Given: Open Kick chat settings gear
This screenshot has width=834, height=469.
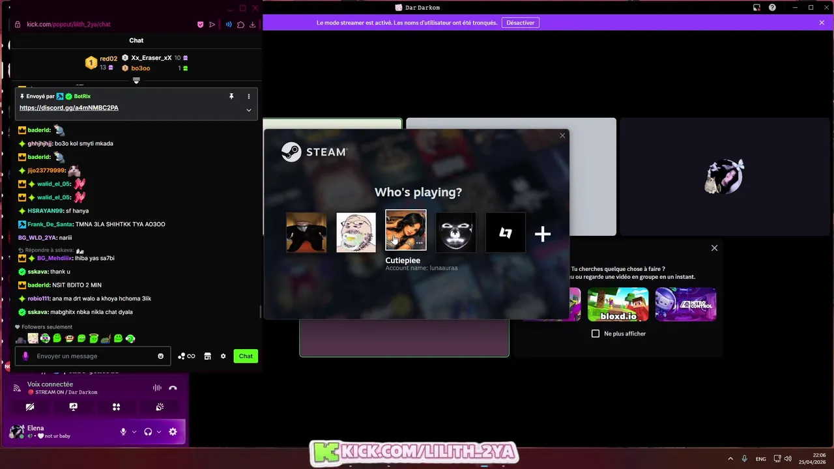Looking at the screenshot, I should (x=223, y=356).
